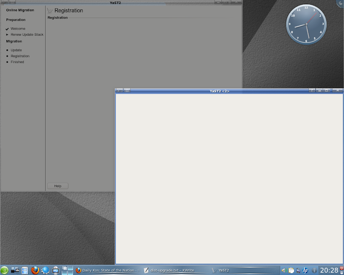Switch to the Daily Kos Firefox window
Viewport: 344px width, 275px height.
click(x=107, y=270)
